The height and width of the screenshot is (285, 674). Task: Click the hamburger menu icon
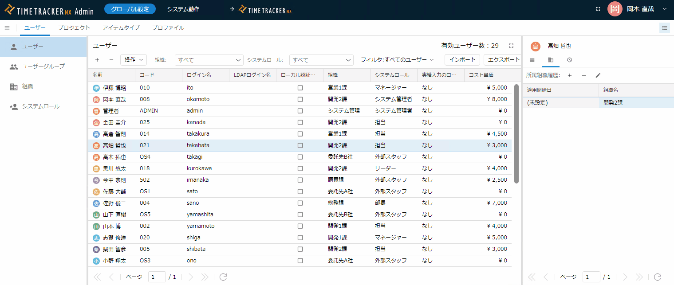tap(7, 28)
